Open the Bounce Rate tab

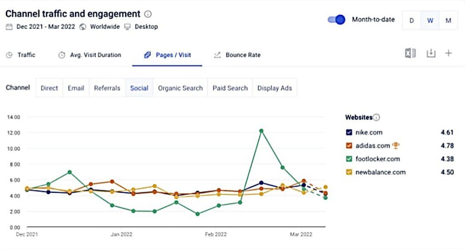point(237,55)
